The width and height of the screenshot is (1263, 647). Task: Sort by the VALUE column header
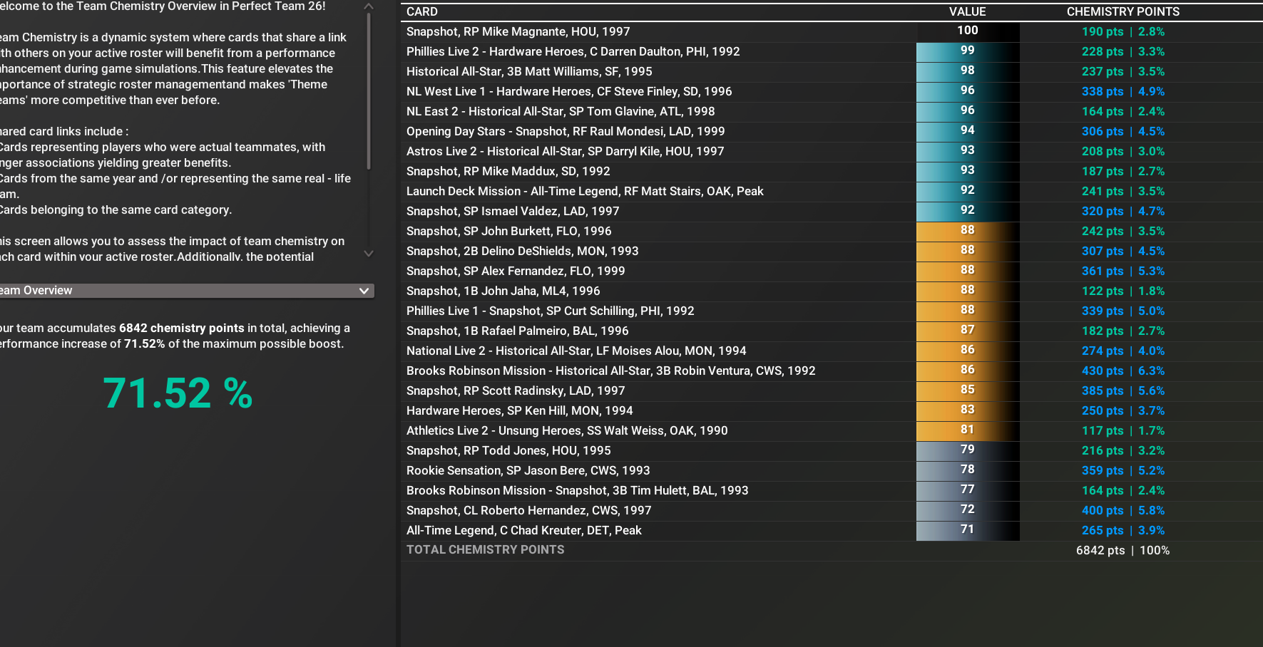click(967, 11)
